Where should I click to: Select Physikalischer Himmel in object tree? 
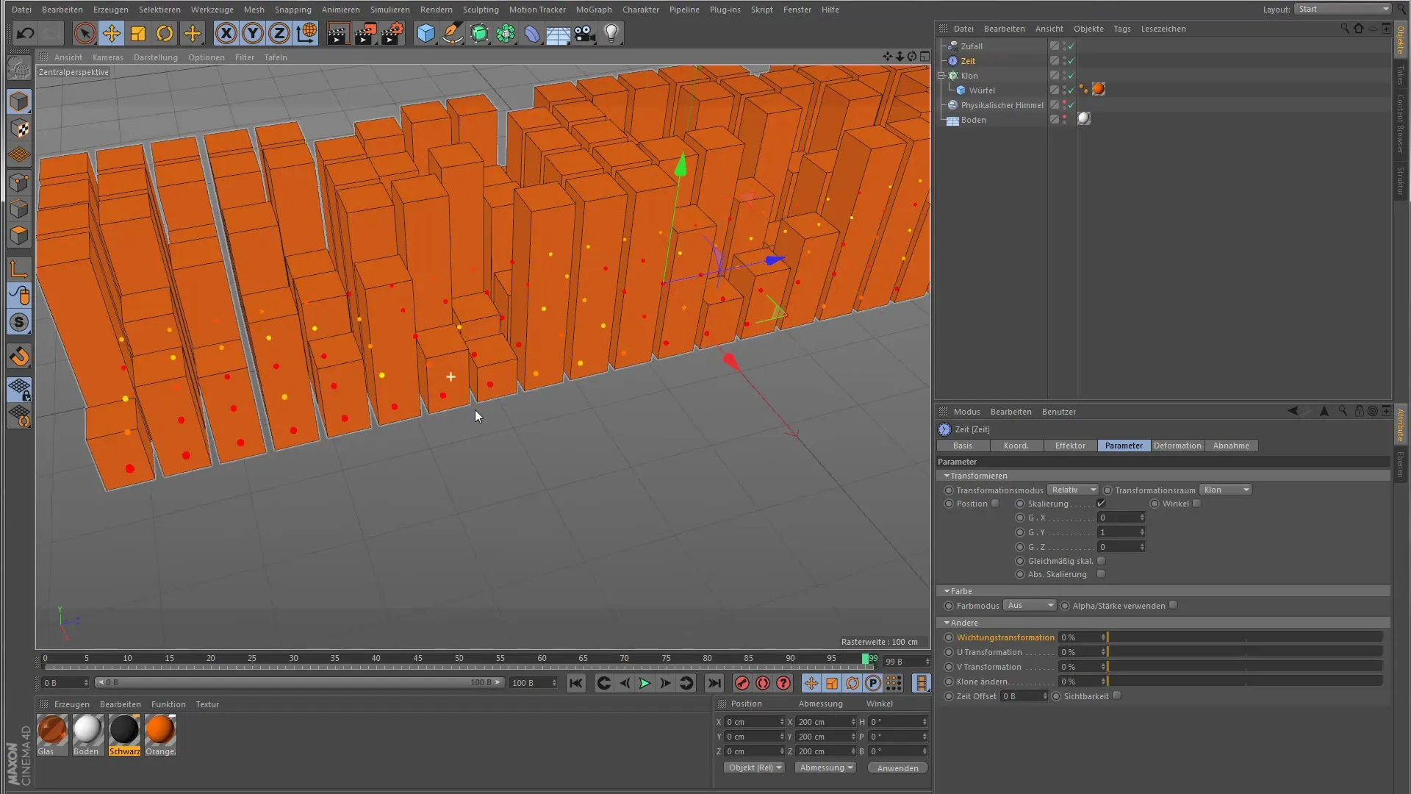(x=1002, y=105)
